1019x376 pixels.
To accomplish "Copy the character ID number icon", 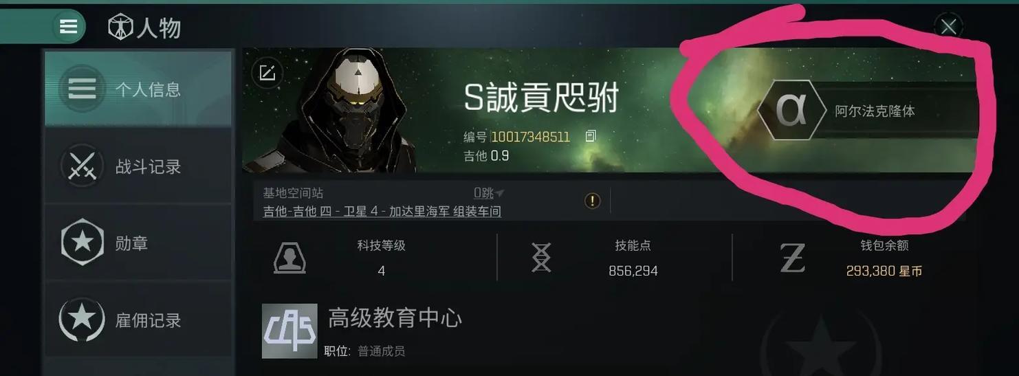I will tap(590, 136).
